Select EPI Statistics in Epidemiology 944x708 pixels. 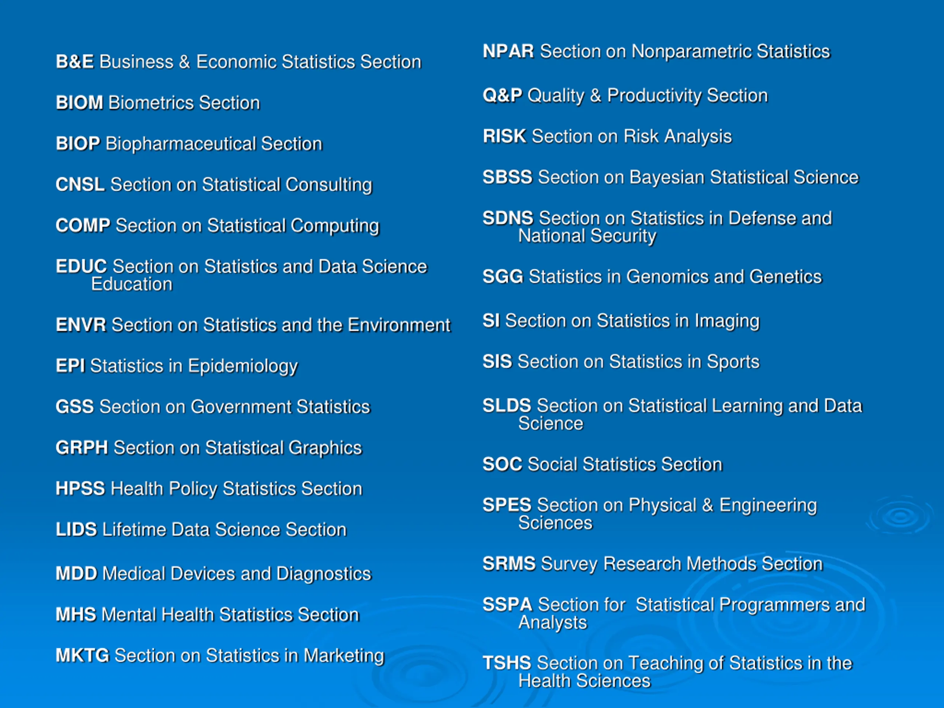point(177,367)
